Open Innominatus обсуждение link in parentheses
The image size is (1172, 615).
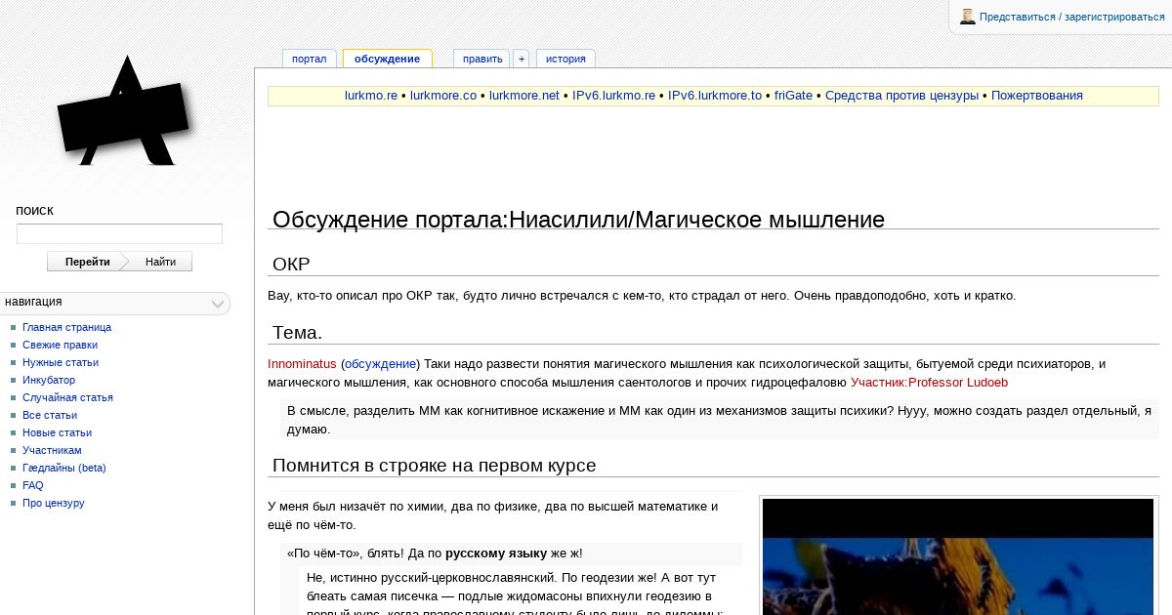(x=380, y=364)
